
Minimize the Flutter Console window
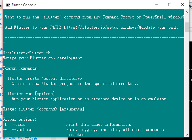click(x=157, y=5)
